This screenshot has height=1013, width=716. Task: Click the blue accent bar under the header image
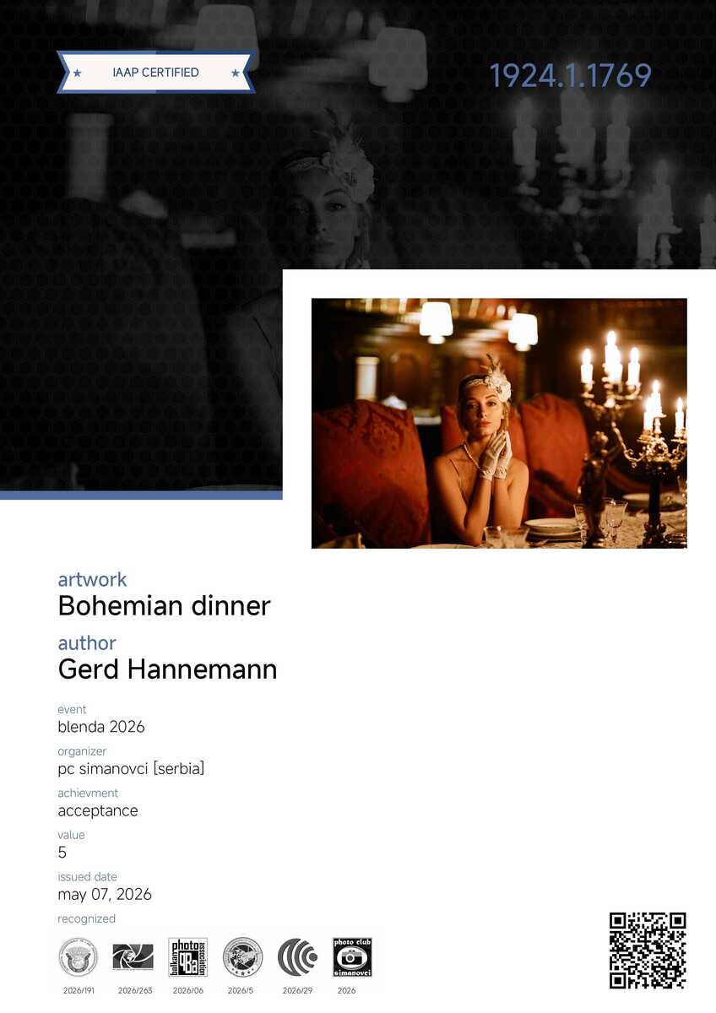[141, 496]
